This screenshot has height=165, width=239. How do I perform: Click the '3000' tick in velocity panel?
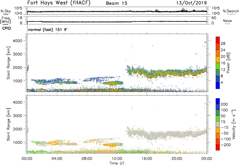(x=18, y=116)
